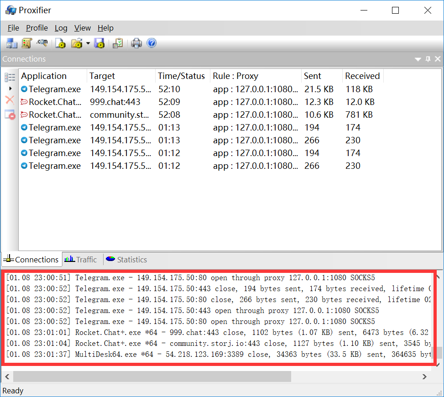This screenshot has width=444, height=397.
Task: Open the Connections pane dropdown arrow menu
Action: (418, 59)
